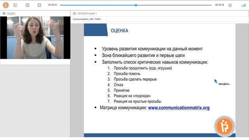This screenshot has height=140, width=249.
Task: Click the ВИДЕО panel header icon
Action: (x=4, y=14)
